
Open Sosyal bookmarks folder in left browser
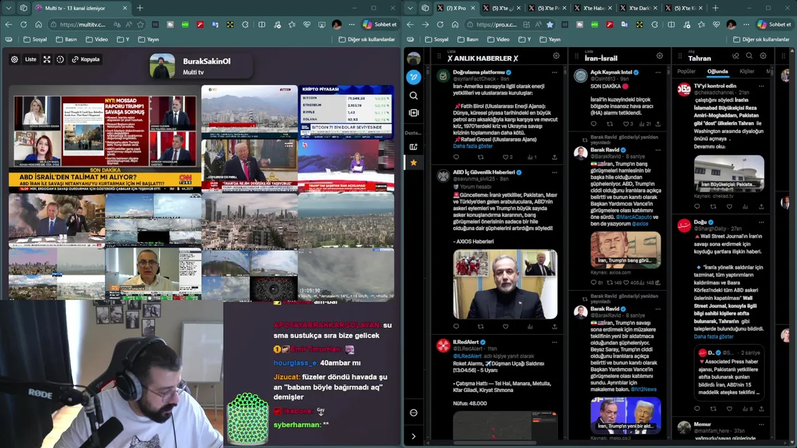35,39
